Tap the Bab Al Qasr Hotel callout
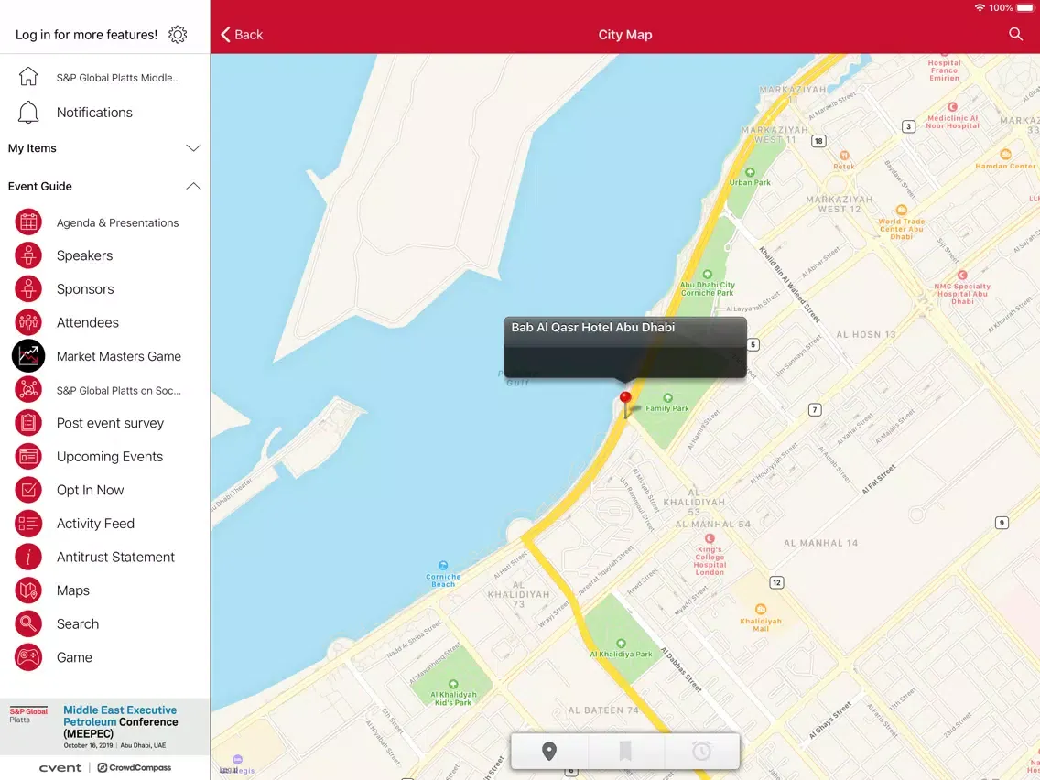This screenshot has height=780, width=1040. (624, 347)
